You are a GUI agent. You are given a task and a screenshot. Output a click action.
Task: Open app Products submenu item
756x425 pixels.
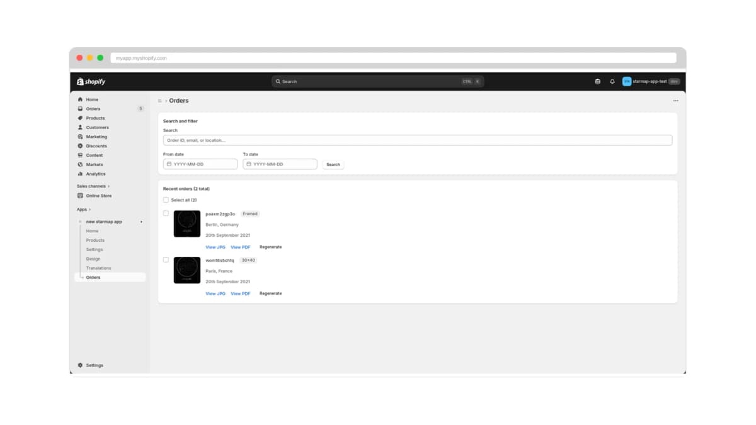coord(95,241)
